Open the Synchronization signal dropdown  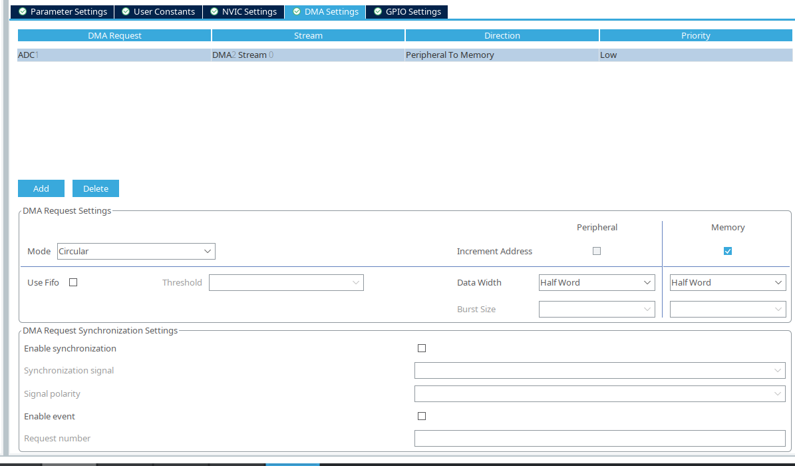coord(599,370)
